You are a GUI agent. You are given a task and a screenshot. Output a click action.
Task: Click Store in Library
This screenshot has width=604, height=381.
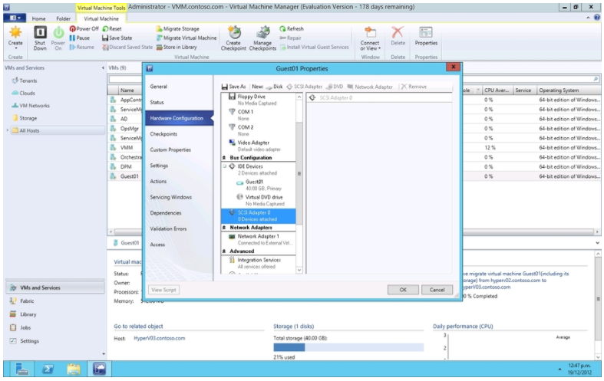coord(177,47)
